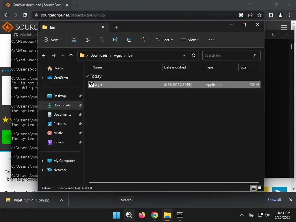
Task: Open taskbar Search icon
Action: [x=129, y=215]
